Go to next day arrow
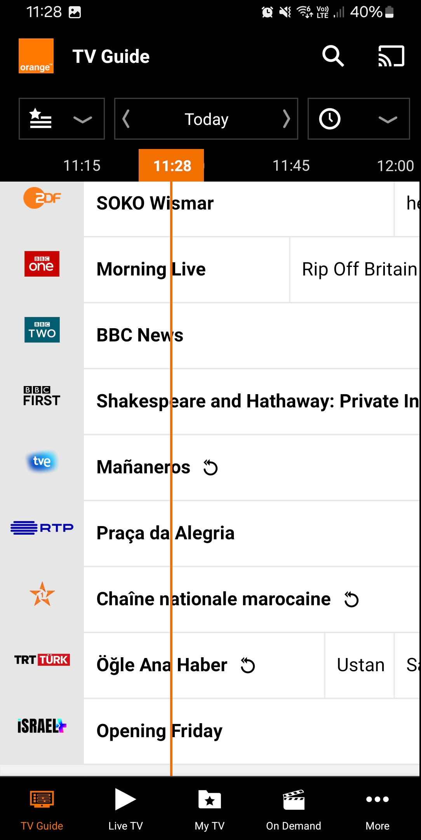 coord(287,119)
